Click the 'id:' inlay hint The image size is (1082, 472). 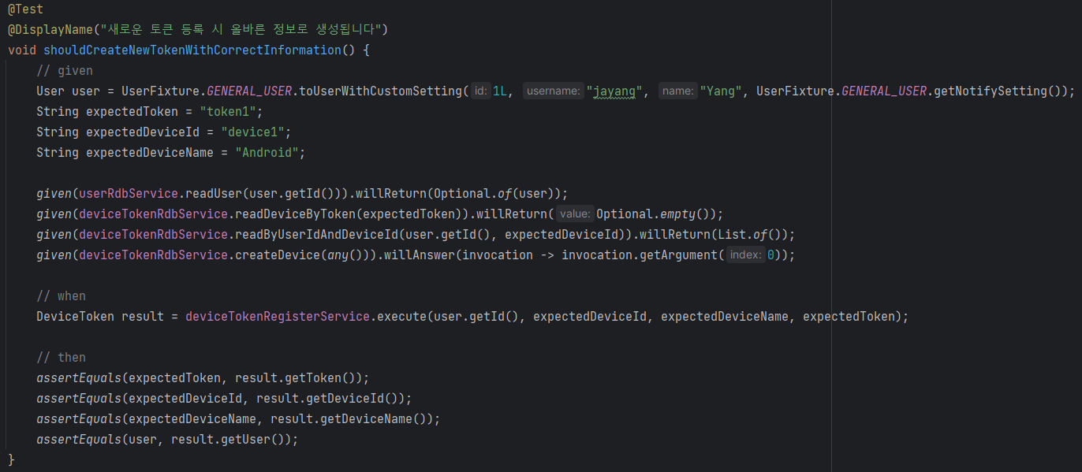(481, 91)
